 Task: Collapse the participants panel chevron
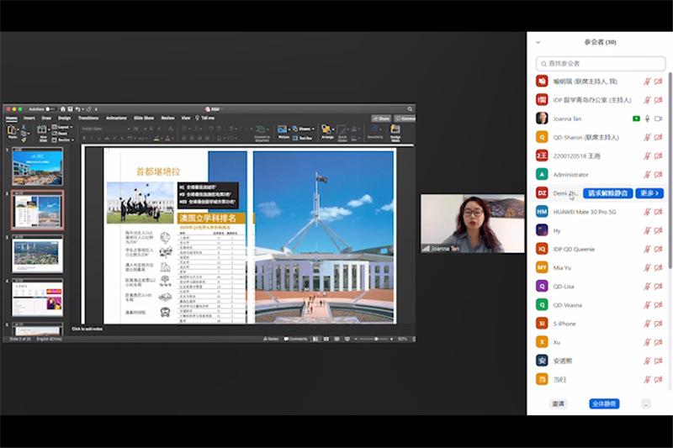coord(538,42)
